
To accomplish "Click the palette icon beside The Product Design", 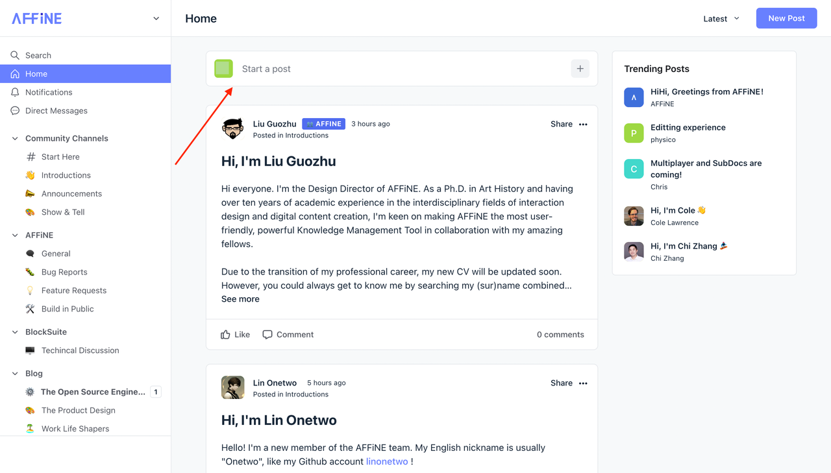I will 30,410.
